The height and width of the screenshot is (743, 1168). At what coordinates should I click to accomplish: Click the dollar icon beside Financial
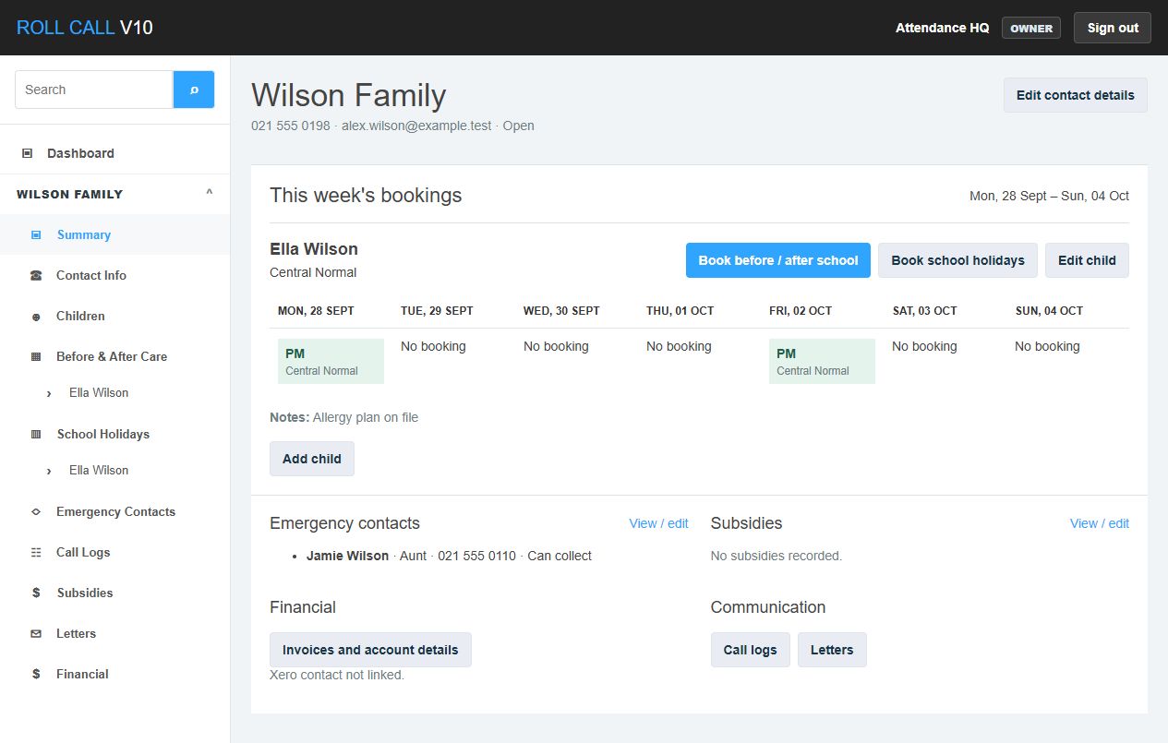[x=36, y=674]
